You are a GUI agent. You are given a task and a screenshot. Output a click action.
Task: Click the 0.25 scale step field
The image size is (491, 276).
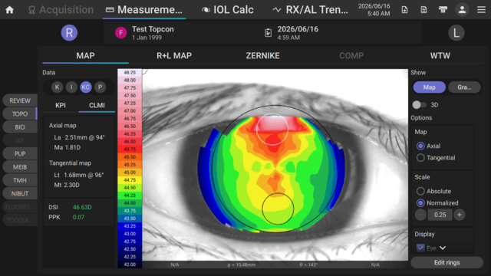[440, 215]
